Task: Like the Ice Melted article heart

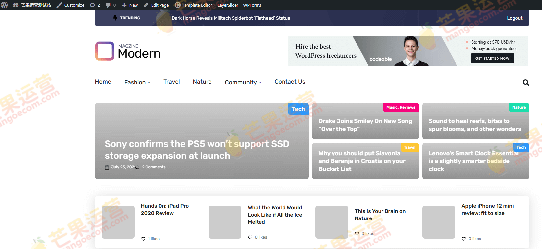Action: (x=250, y=237)
